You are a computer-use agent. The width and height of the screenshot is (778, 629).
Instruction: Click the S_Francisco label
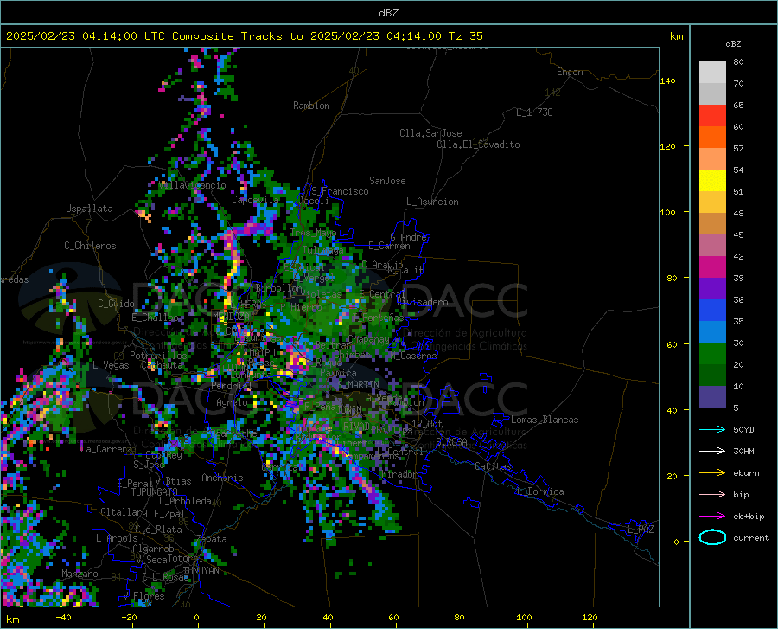point(340,191)
